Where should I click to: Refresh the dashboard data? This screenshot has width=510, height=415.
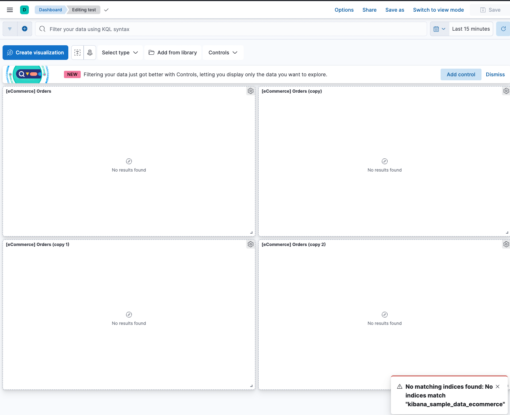pyautogui.click(x=504, y=28)
